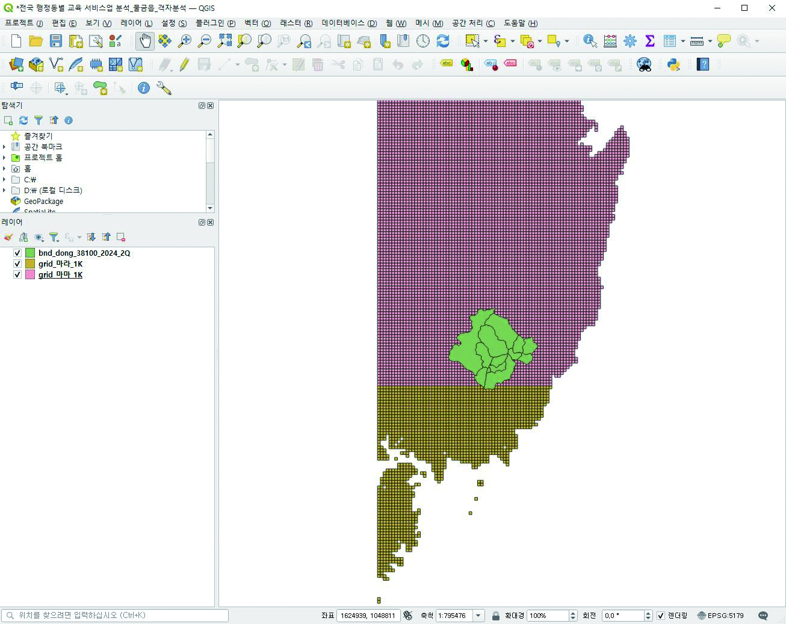Open the Statistical Summary sigma icon
Image resolution: width=786 pixels, height=624 pixels.
[x=650, y=41]
